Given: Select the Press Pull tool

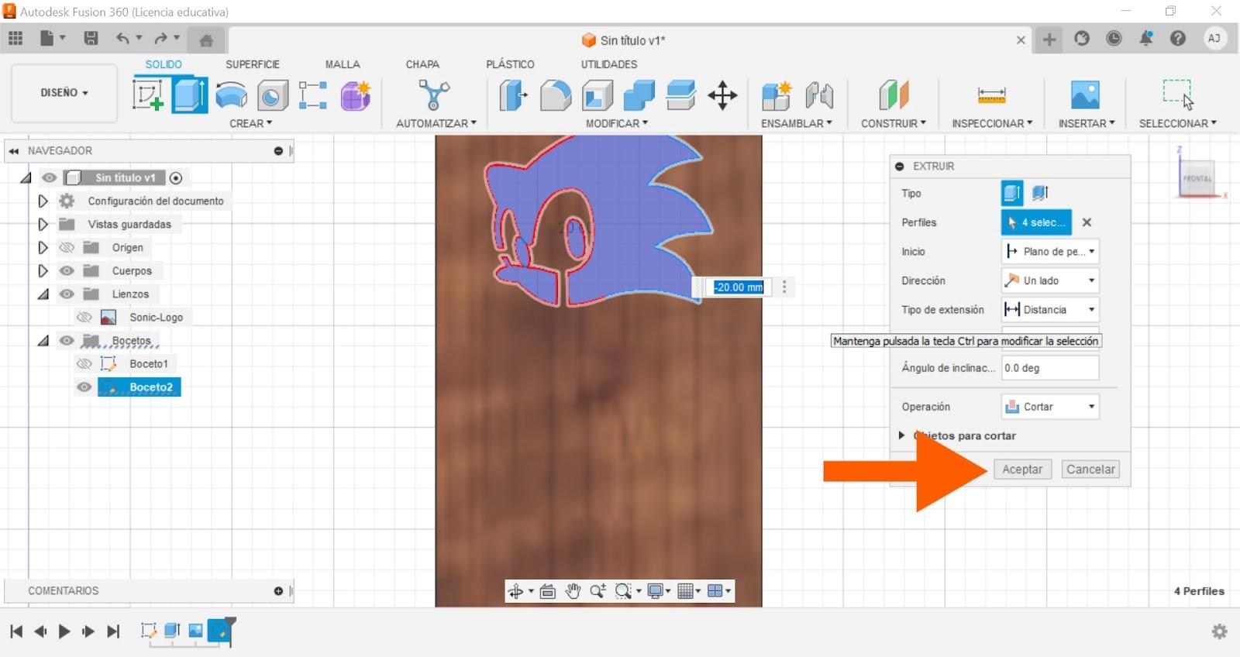Looking at the screenshot, I should (x=513, y=96).
